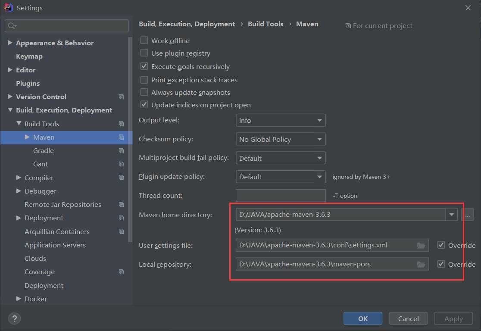Click the ellipsis browse button for Maven home
Viewport: 481px width, 331px height.
coord(468,215)
